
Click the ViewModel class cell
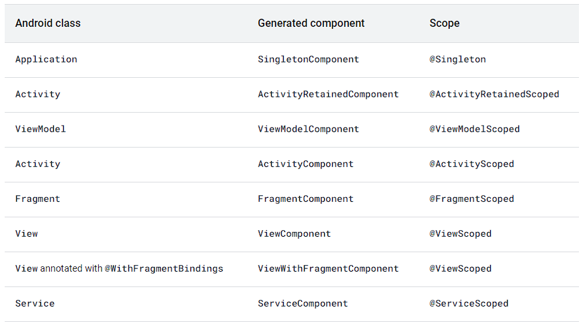pos(40,129)
